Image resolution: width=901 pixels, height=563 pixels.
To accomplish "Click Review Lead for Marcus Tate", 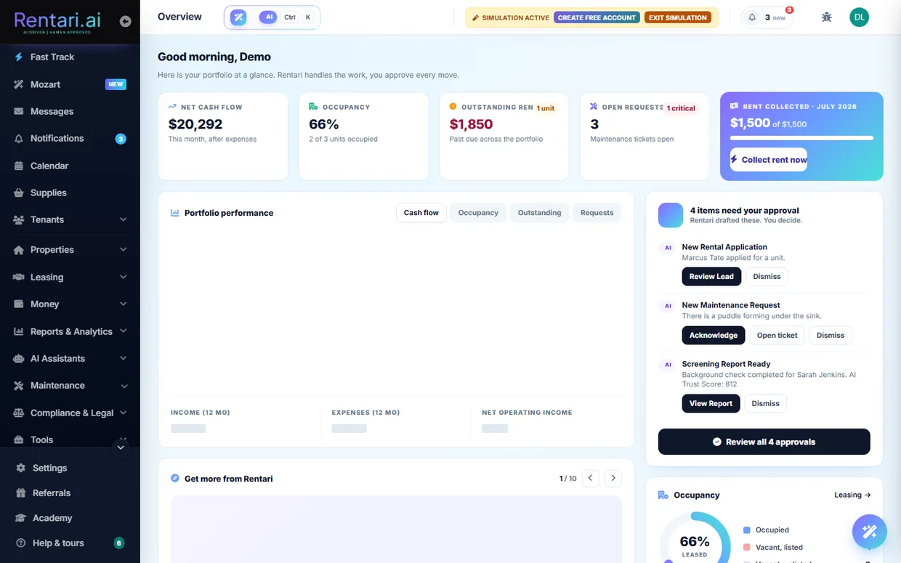I will 711,276.
